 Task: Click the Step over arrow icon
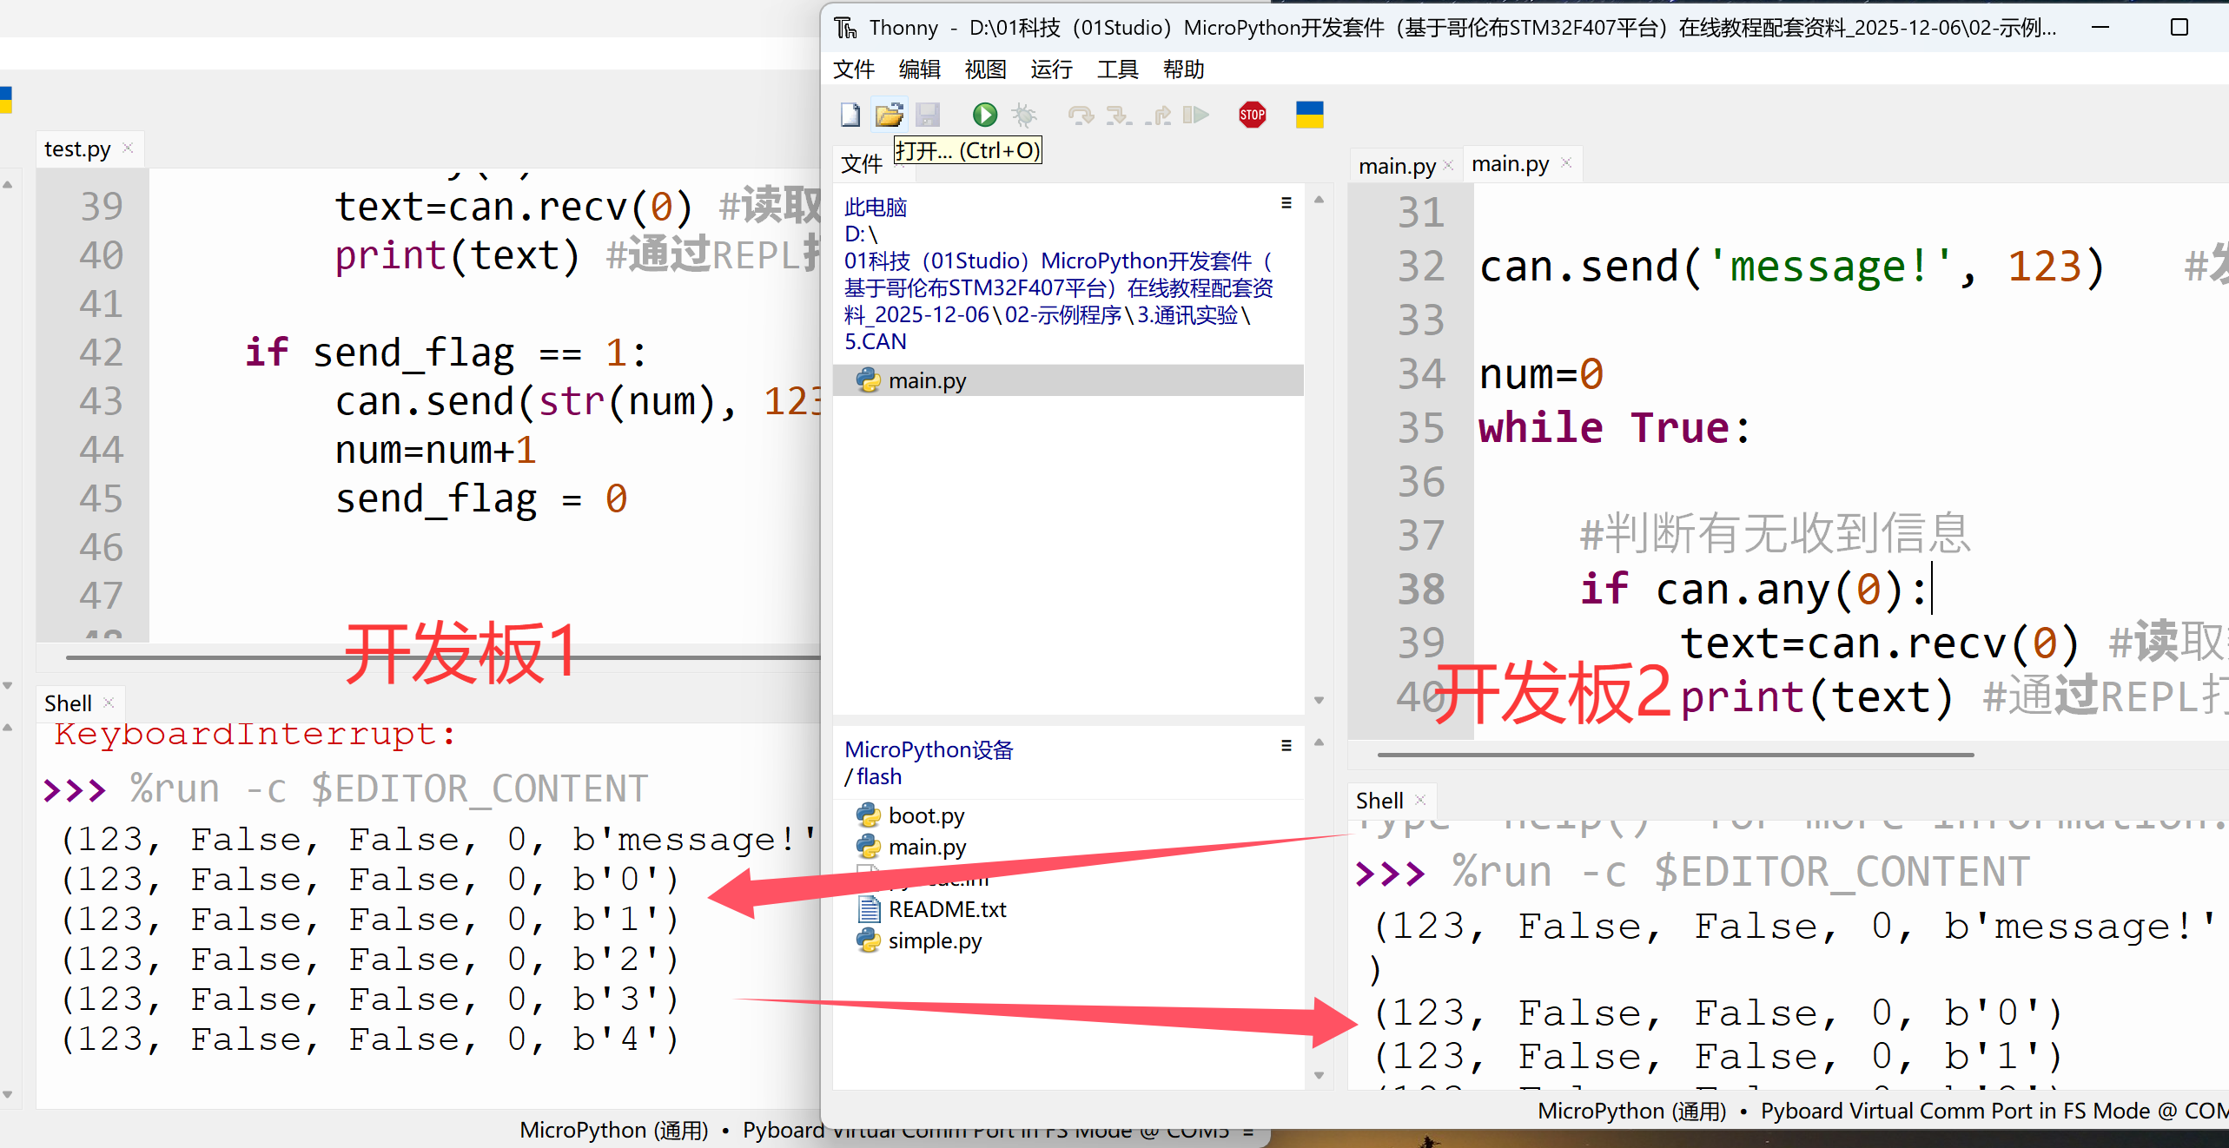(x=1080, y=115)
